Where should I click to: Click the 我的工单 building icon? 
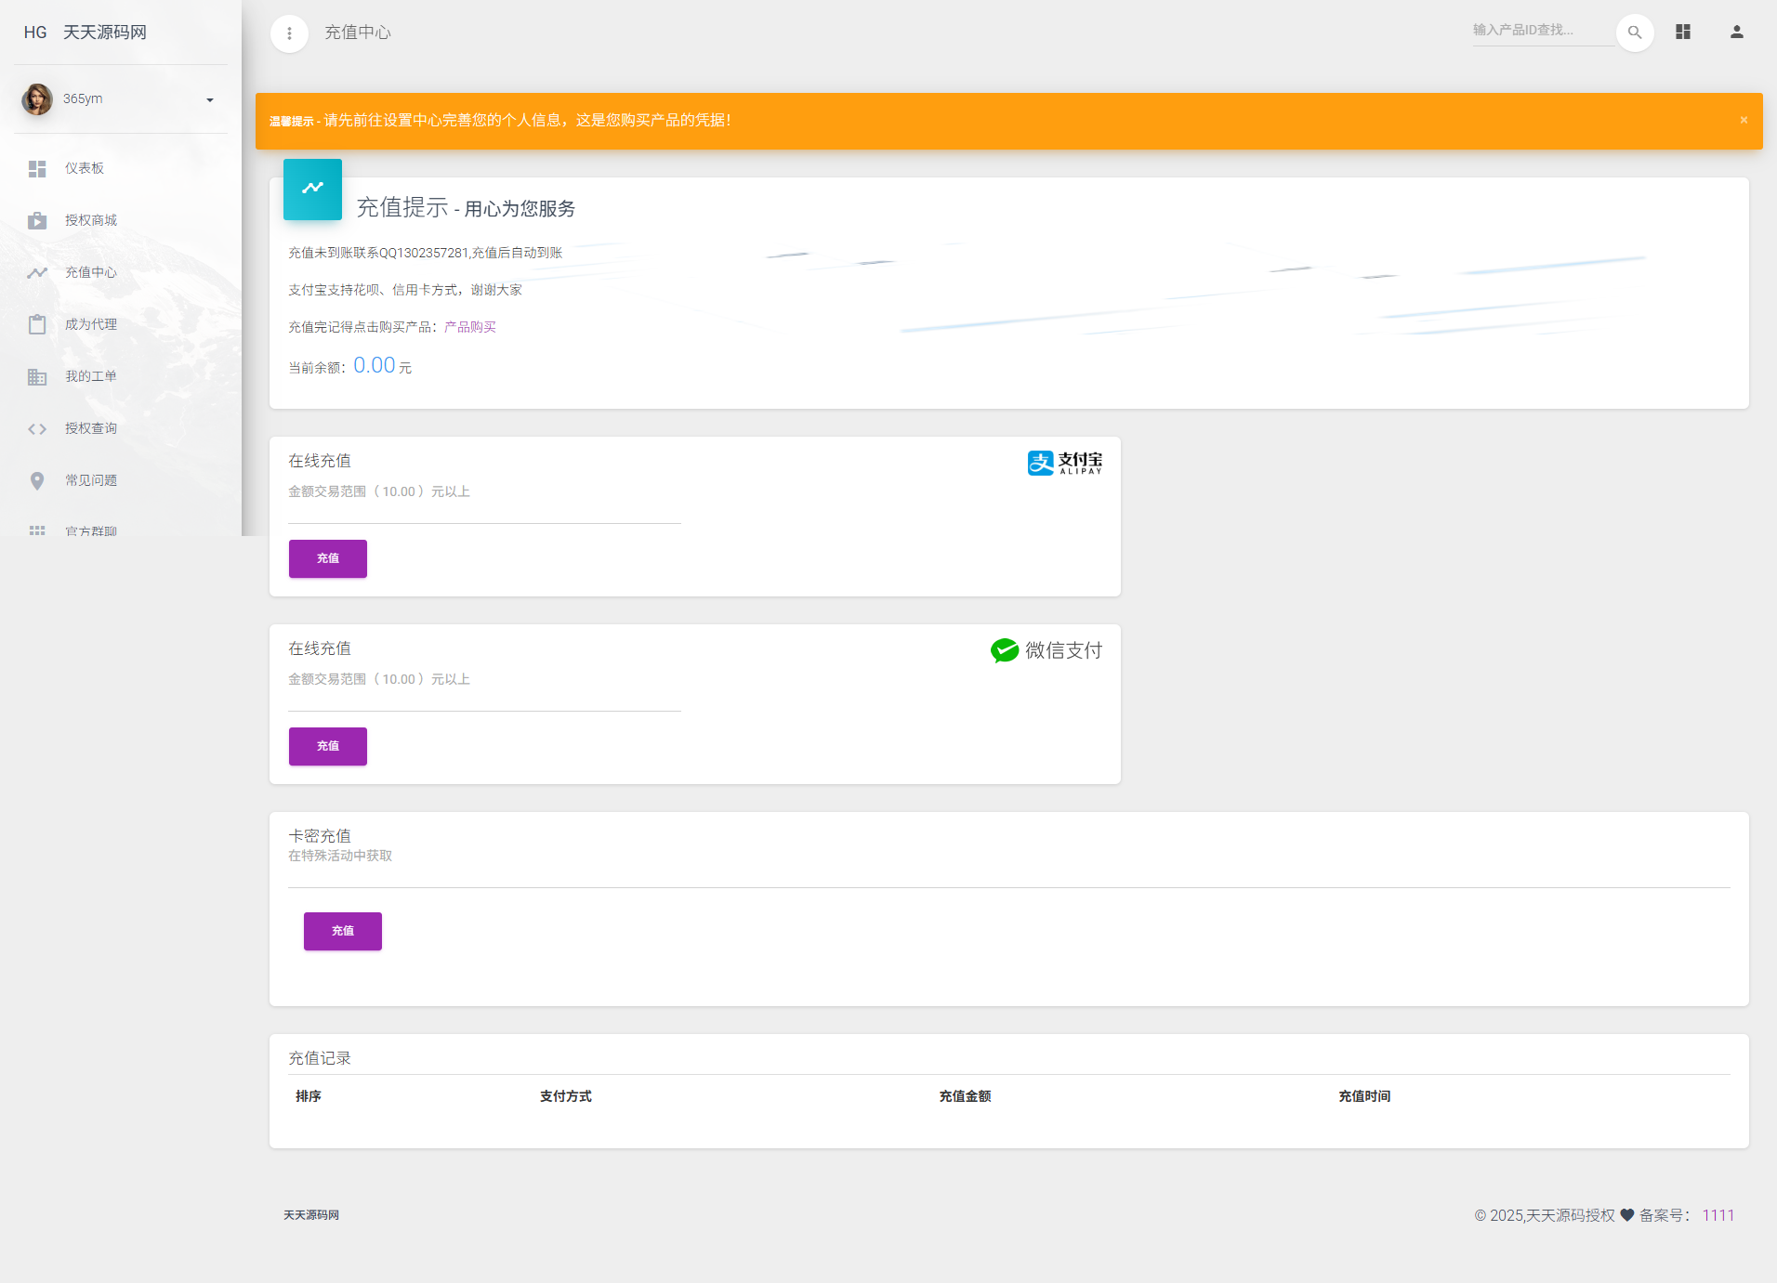[37, 376]
